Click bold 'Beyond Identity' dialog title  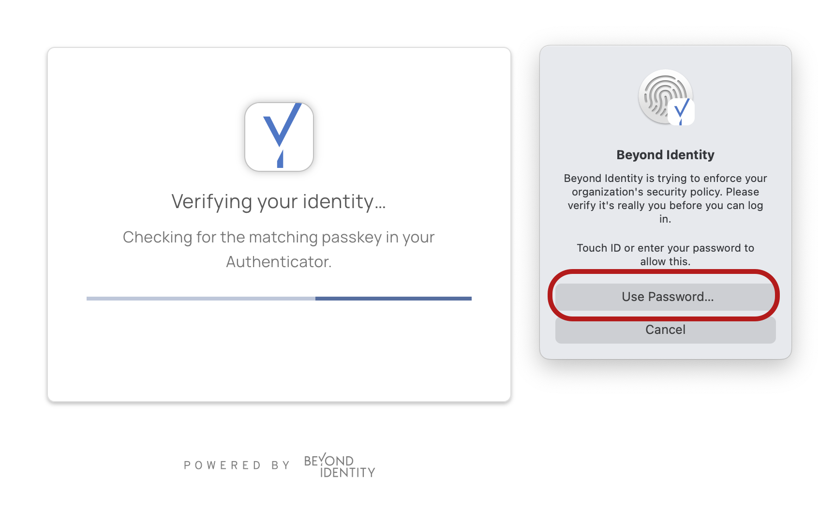click(x=665, y=155)
